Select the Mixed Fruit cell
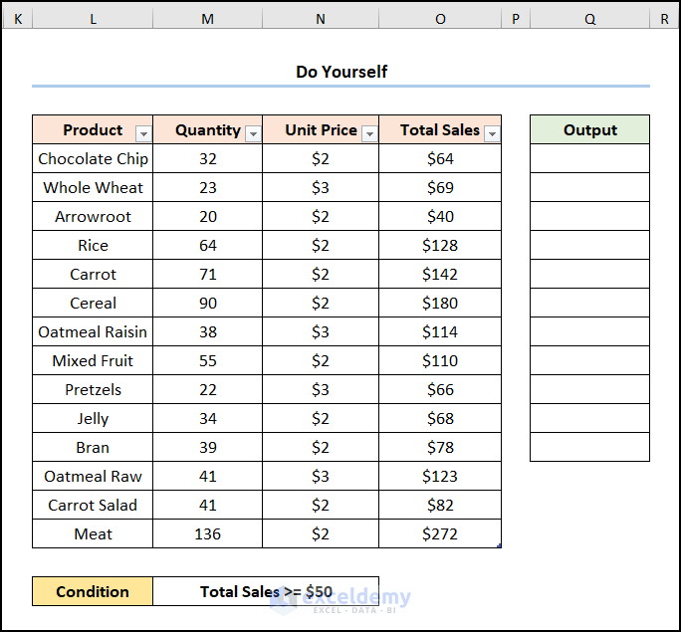This screenshot has width=681, height=632. click(x=93, y=360)
